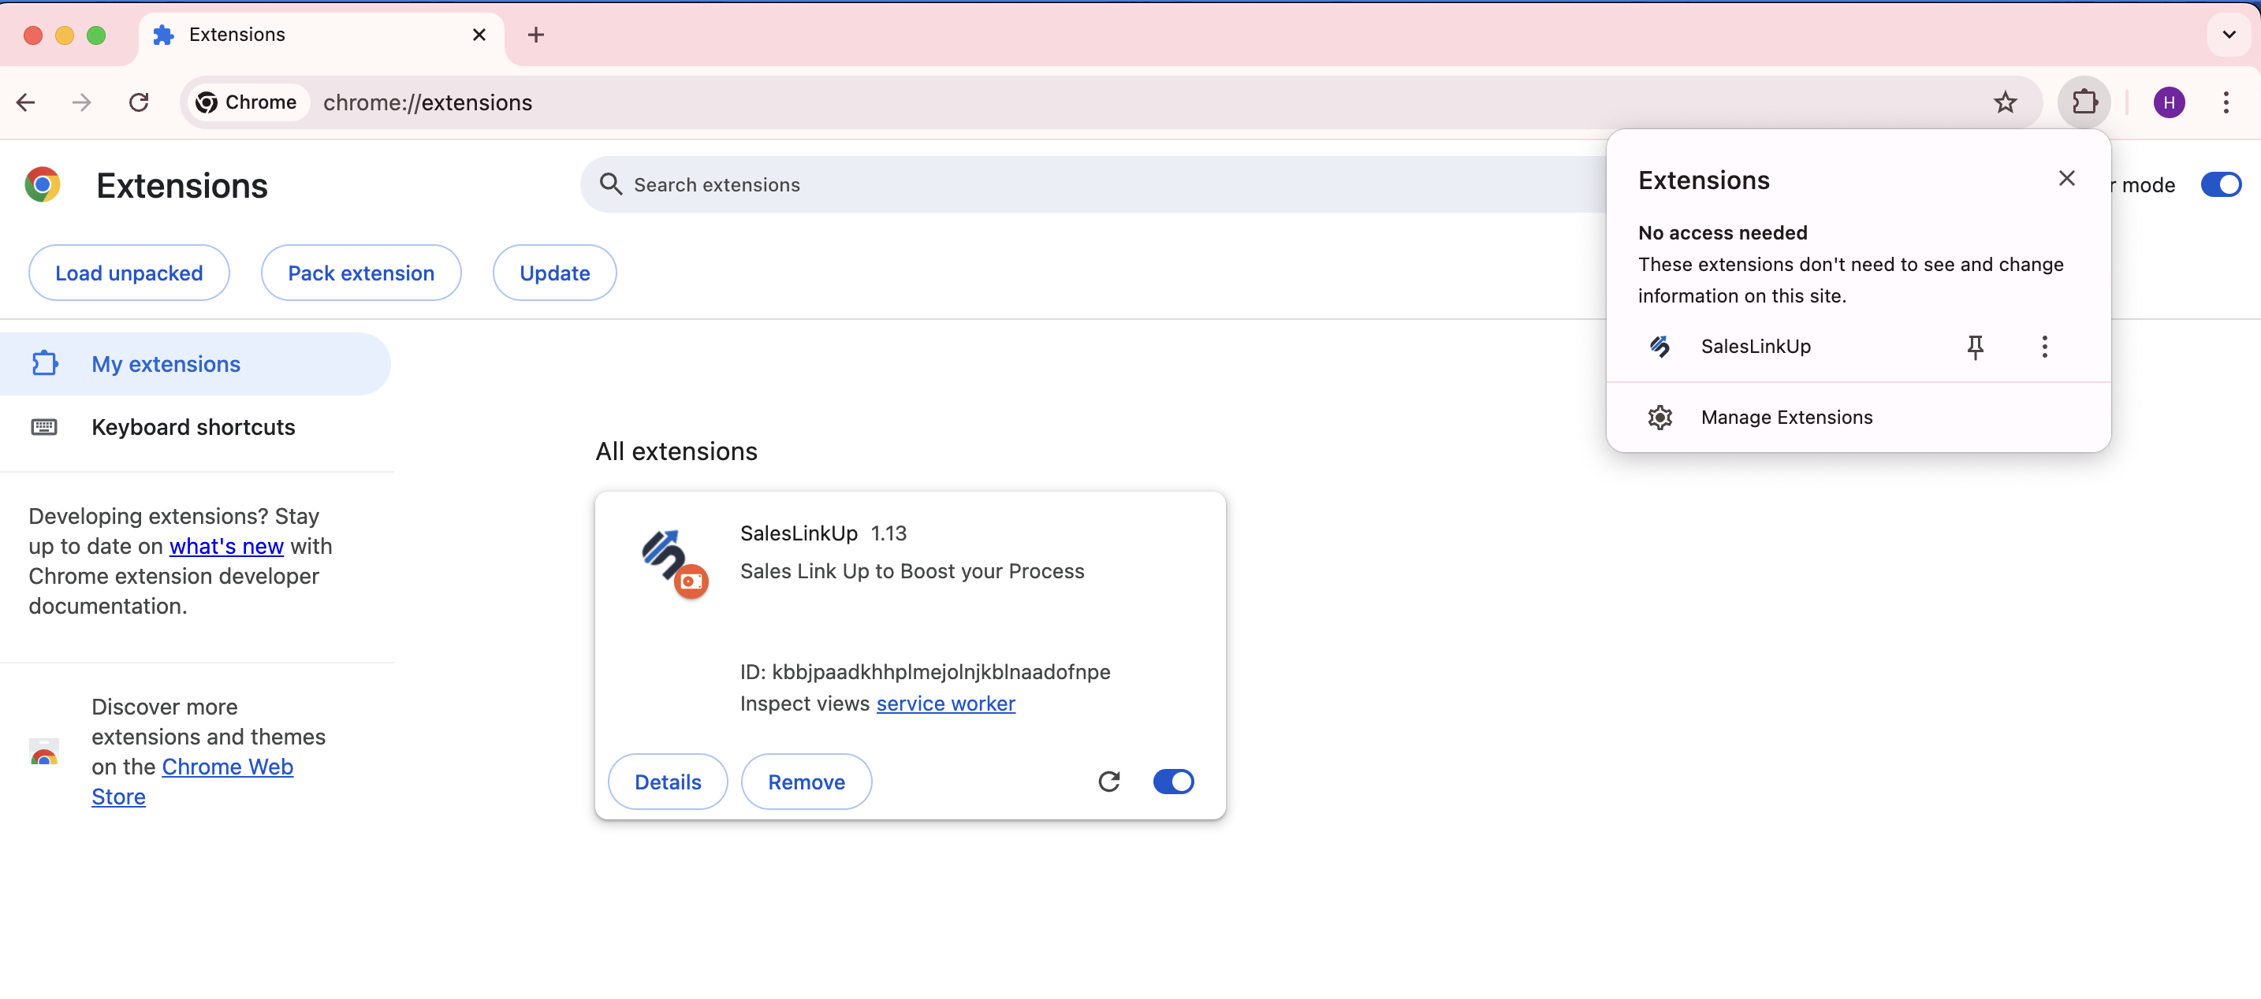Open more options for SalesLinkUp in the popup
This screenshot has width=2261, height=999.
(2043, 347)
